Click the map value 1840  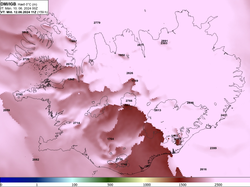(x=71, y=79)
